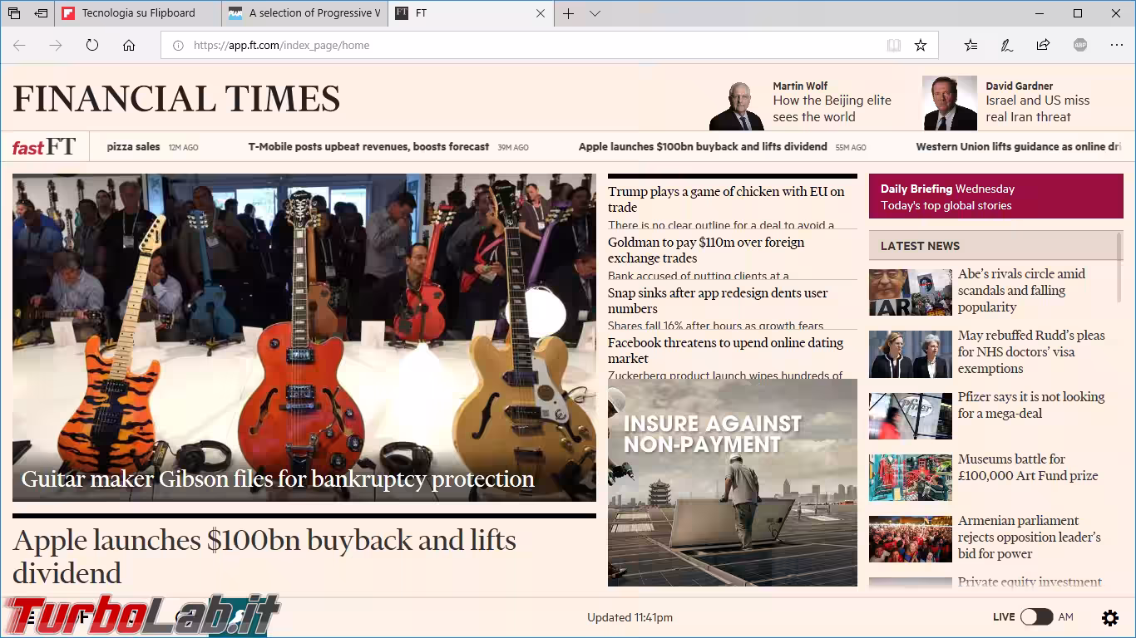Open the Daily Briefing Wednesday banner
This screenshot has height=638, width=1136.
click(995, 197)
